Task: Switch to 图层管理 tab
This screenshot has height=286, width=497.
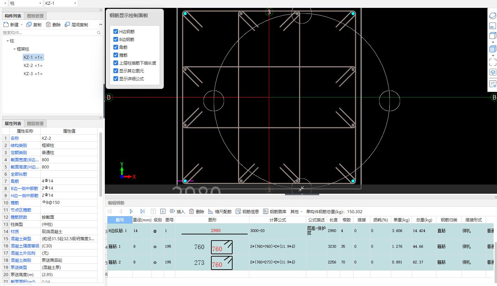Action: pos(35,123)
